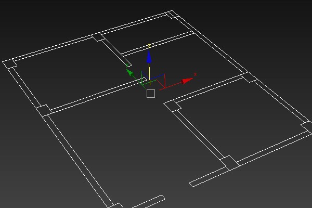
Task: Click the partition wall below the upper-left column
Action: click(114, 52)
